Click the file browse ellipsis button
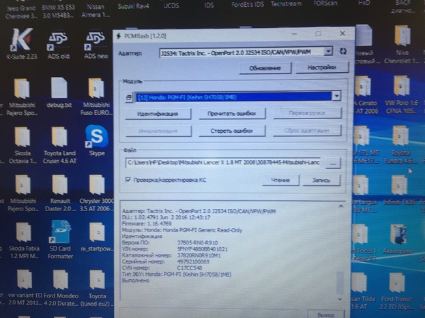425x318 pixels. point(332,163)
